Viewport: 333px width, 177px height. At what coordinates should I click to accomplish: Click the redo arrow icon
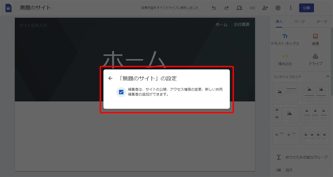point(226,8)
